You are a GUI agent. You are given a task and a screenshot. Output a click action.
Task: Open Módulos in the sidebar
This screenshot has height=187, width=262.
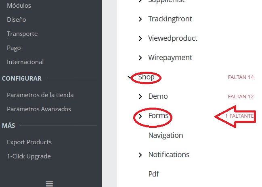coord(19,6)
